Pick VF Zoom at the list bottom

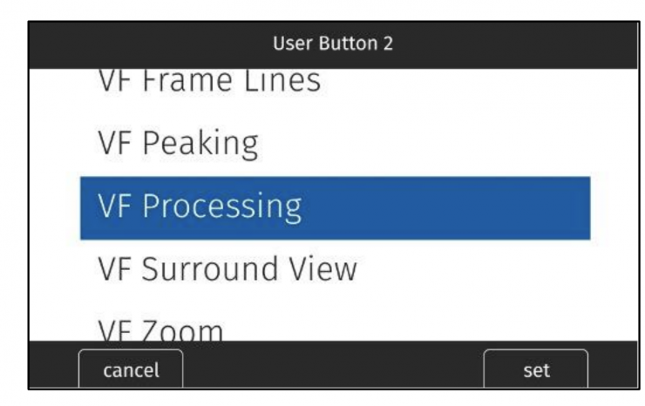[x=160, y=330]
